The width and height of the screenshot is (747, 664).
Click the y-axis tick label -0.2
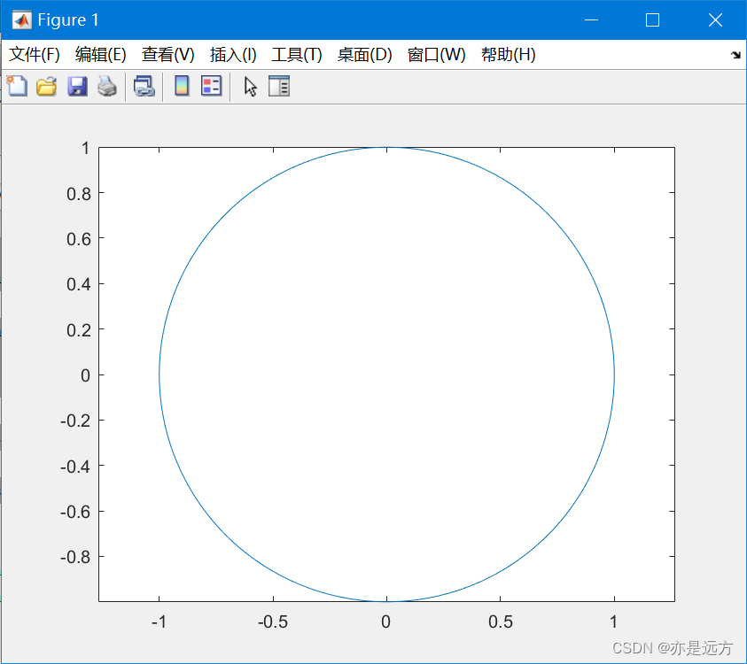(75, 421)
